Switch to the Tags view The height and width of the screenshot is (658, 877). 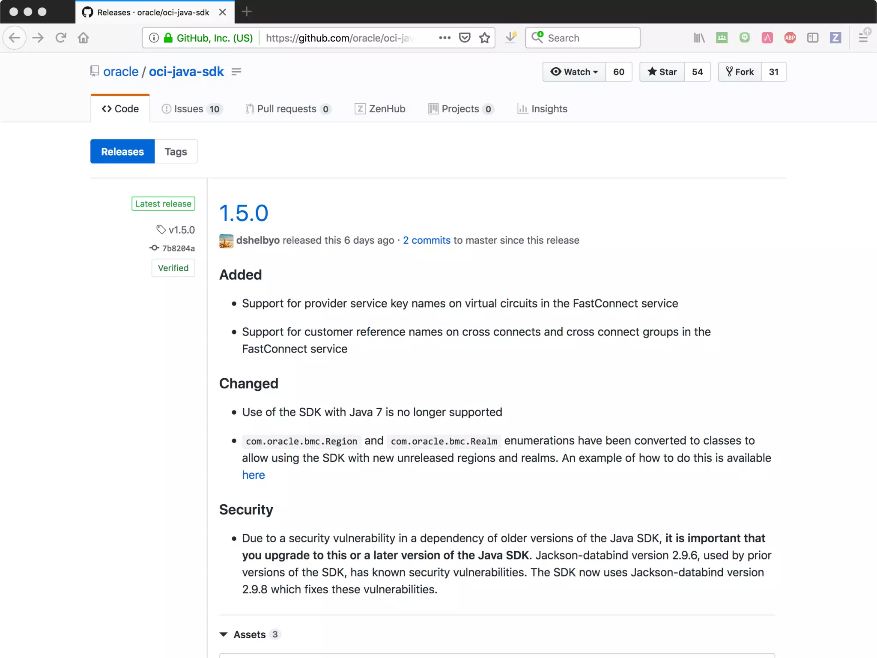tap(176, 152)
